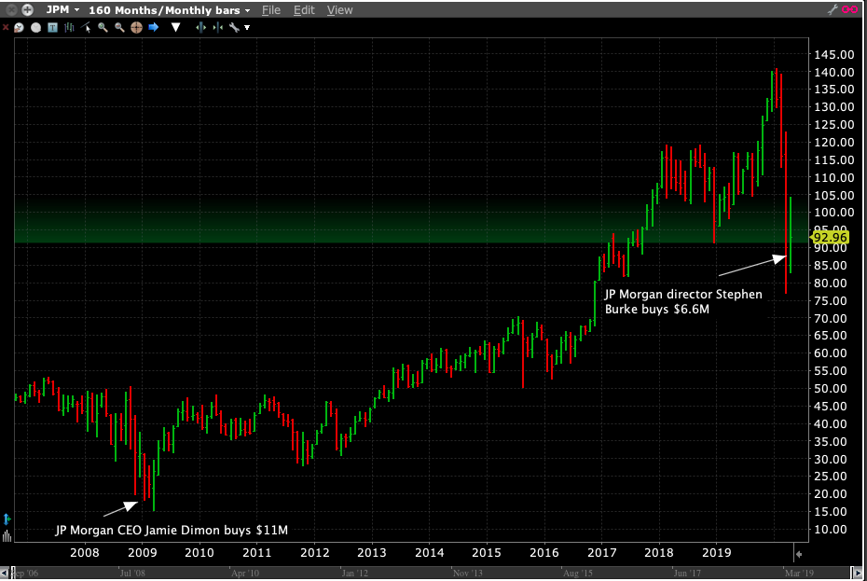Open the Edit menu
Viewport: 867px width, 581px height.
pos(304,10)
